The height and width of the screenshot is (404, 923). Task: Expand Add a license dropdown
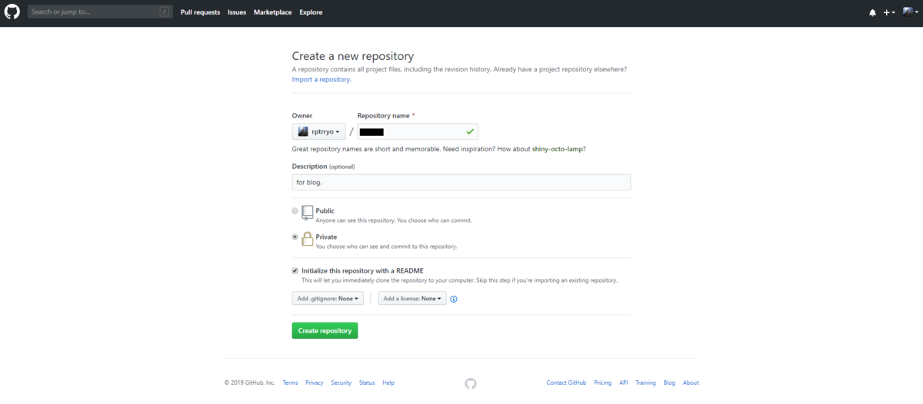click(x=412, y=299)
